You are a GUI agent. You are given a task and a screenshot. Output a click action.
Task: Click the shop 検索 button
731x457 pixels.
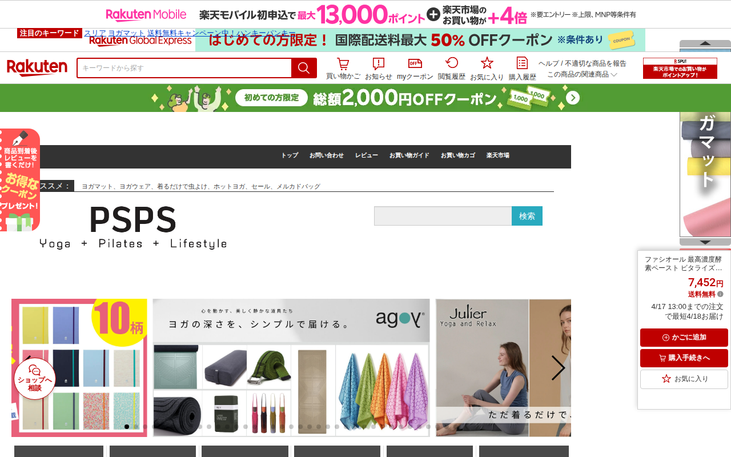pos(527,216)
